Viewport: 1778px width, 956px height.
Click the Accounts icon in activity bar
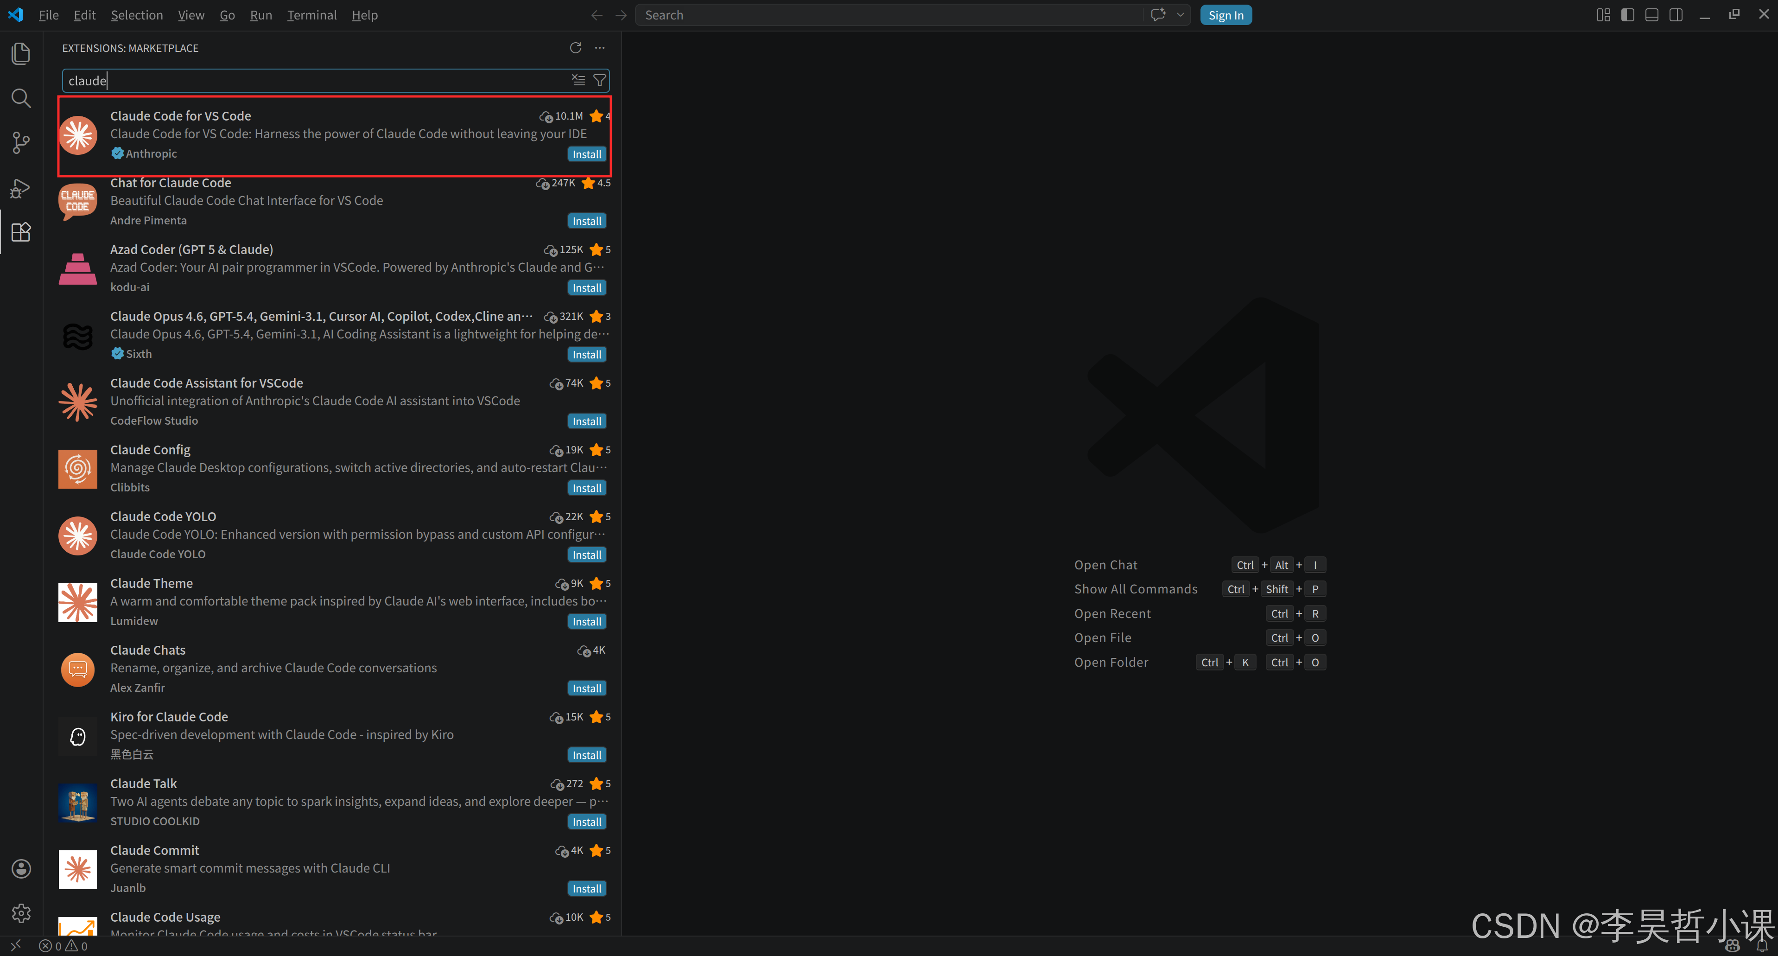tap(21, 868)
